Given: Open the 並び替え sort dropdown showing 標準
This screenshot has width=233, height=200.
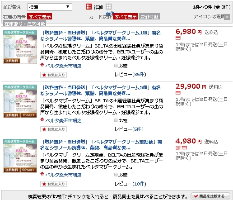Looking at the screenshot, I should 50,7.
